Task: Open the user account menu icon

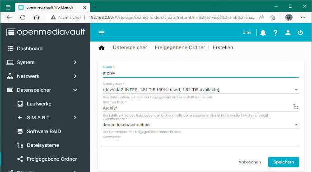Action: pyautogui.click(x=288, y=33)
